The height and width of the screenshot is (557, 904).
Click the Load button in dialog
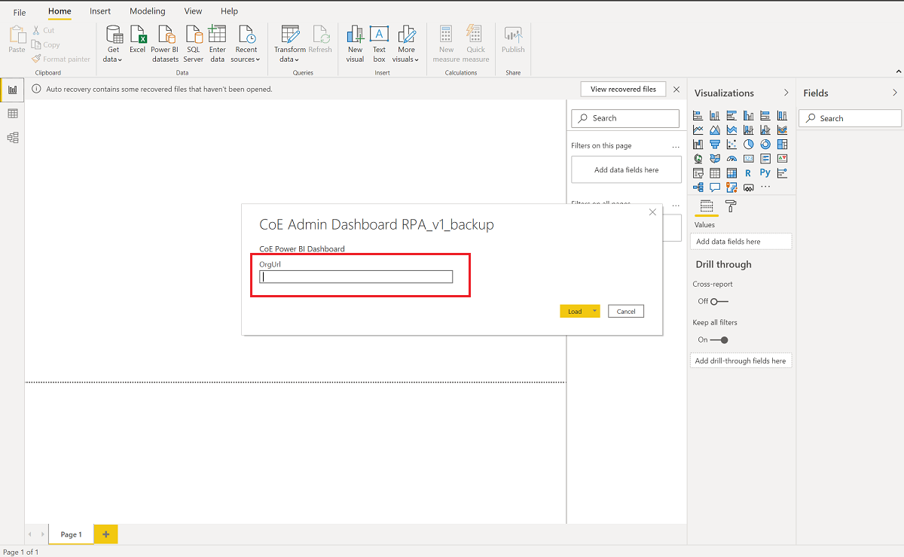click(x=575, y=311)
